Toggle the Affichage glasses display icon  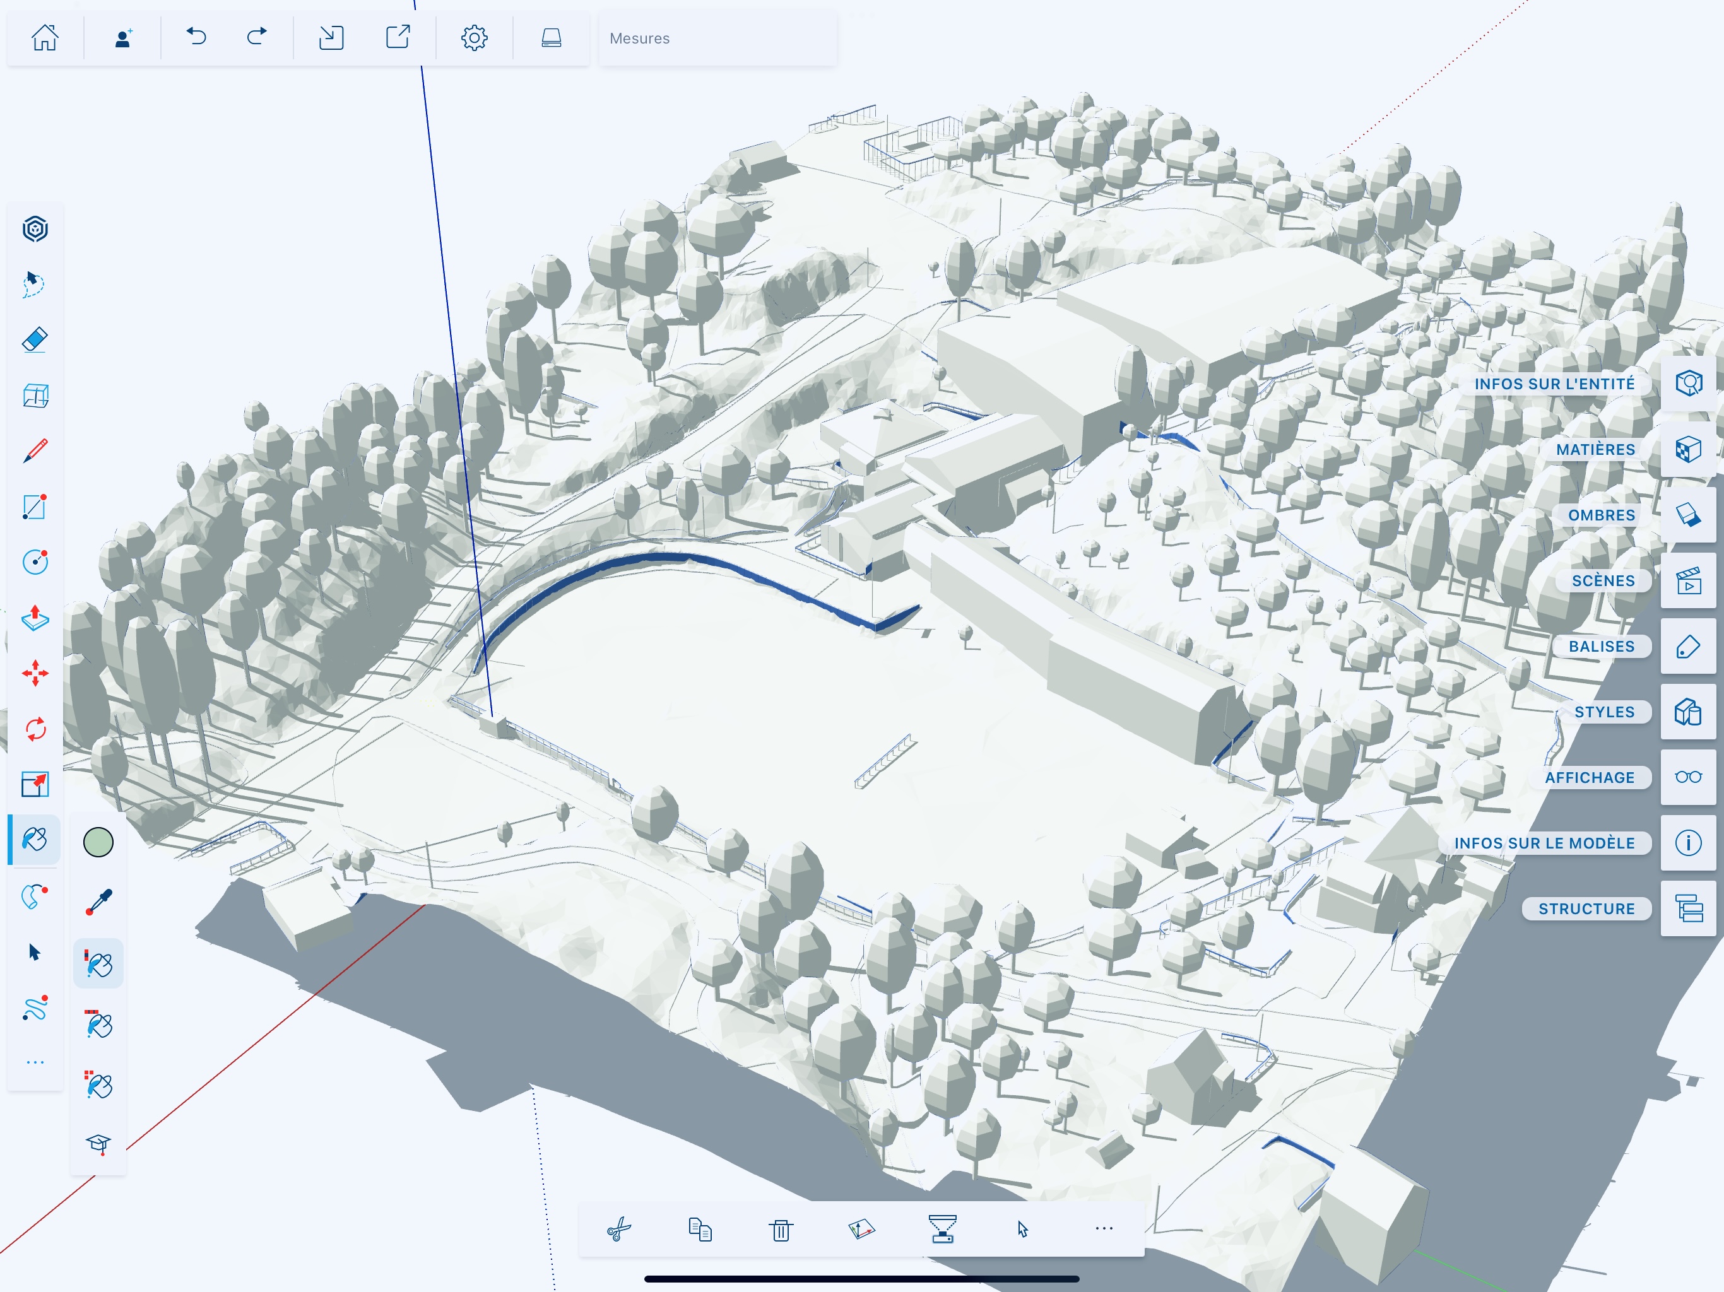[x=1687, y=777]
